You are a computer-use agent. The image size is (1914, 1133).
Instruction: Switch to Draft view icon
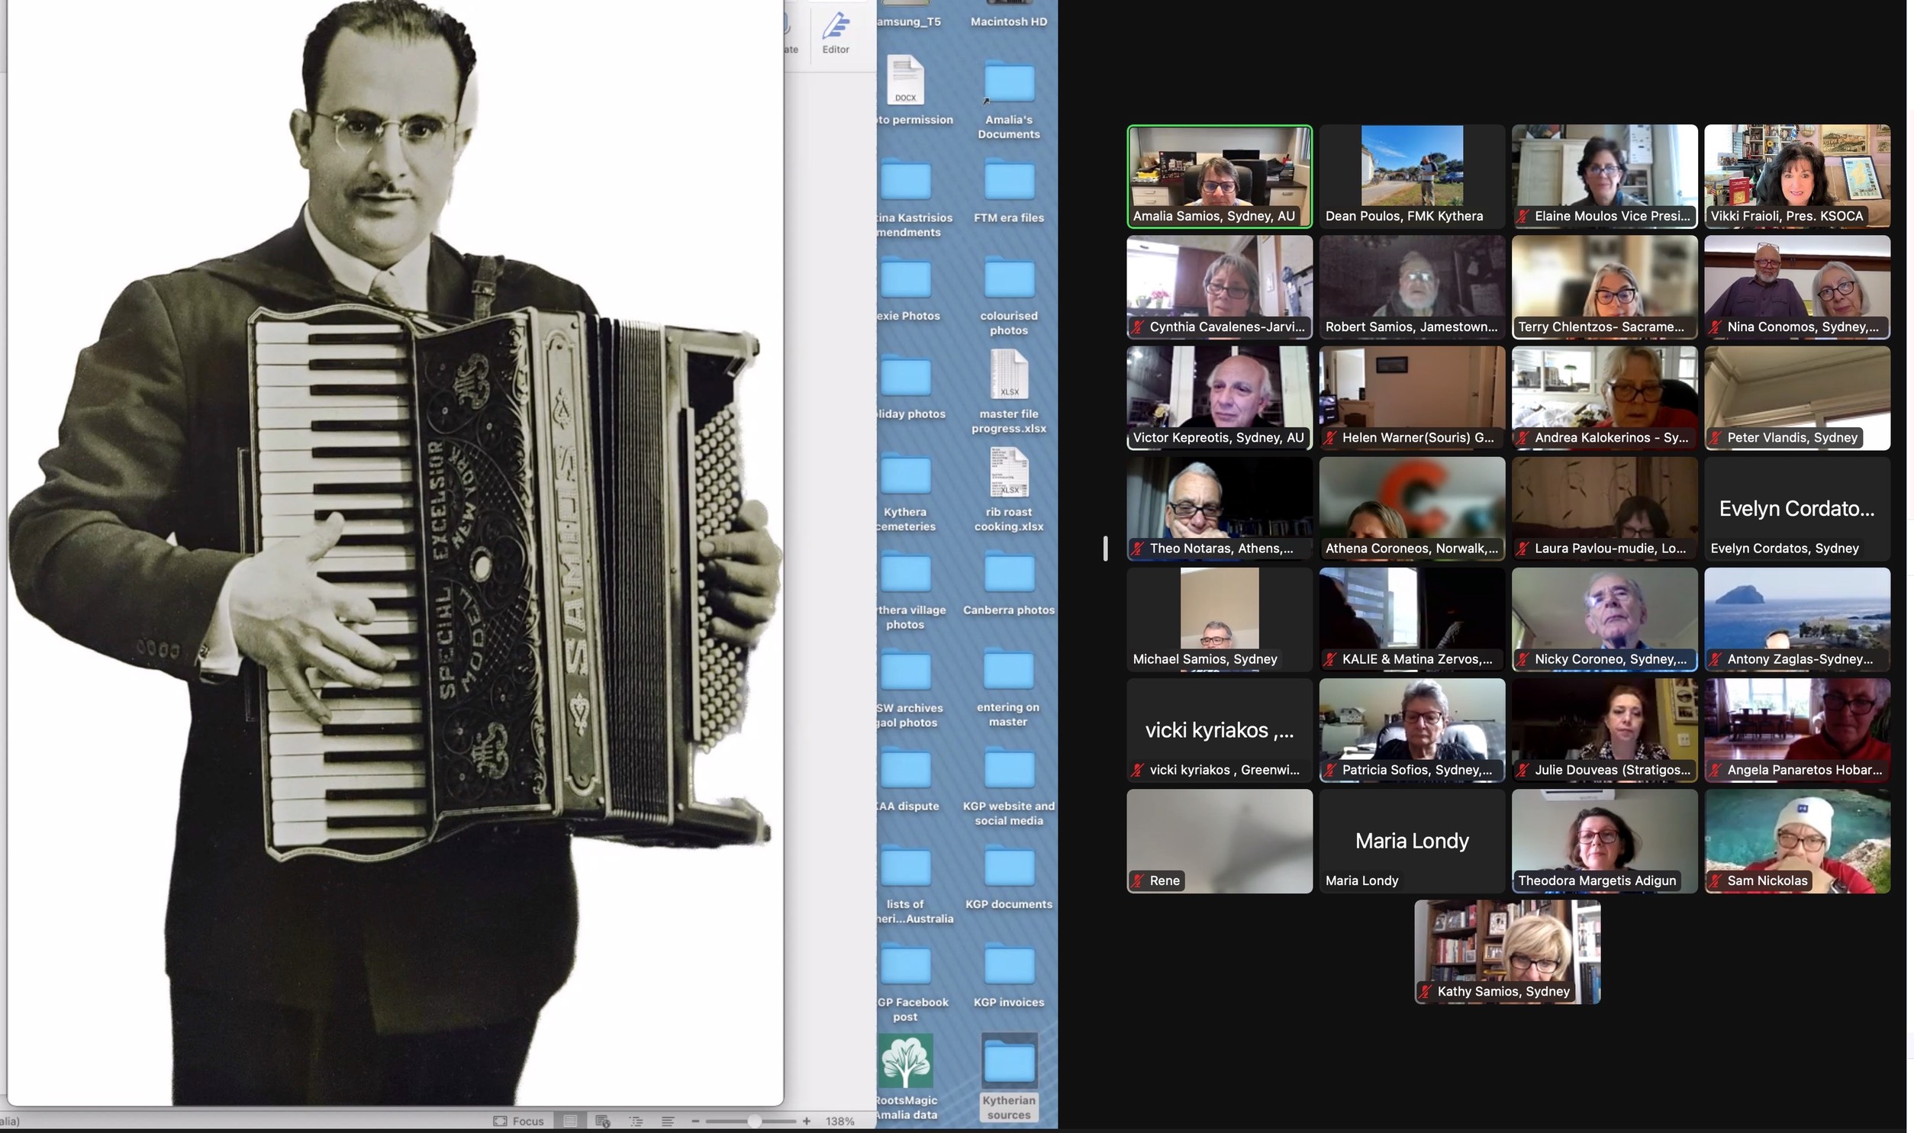(667, 1121)
